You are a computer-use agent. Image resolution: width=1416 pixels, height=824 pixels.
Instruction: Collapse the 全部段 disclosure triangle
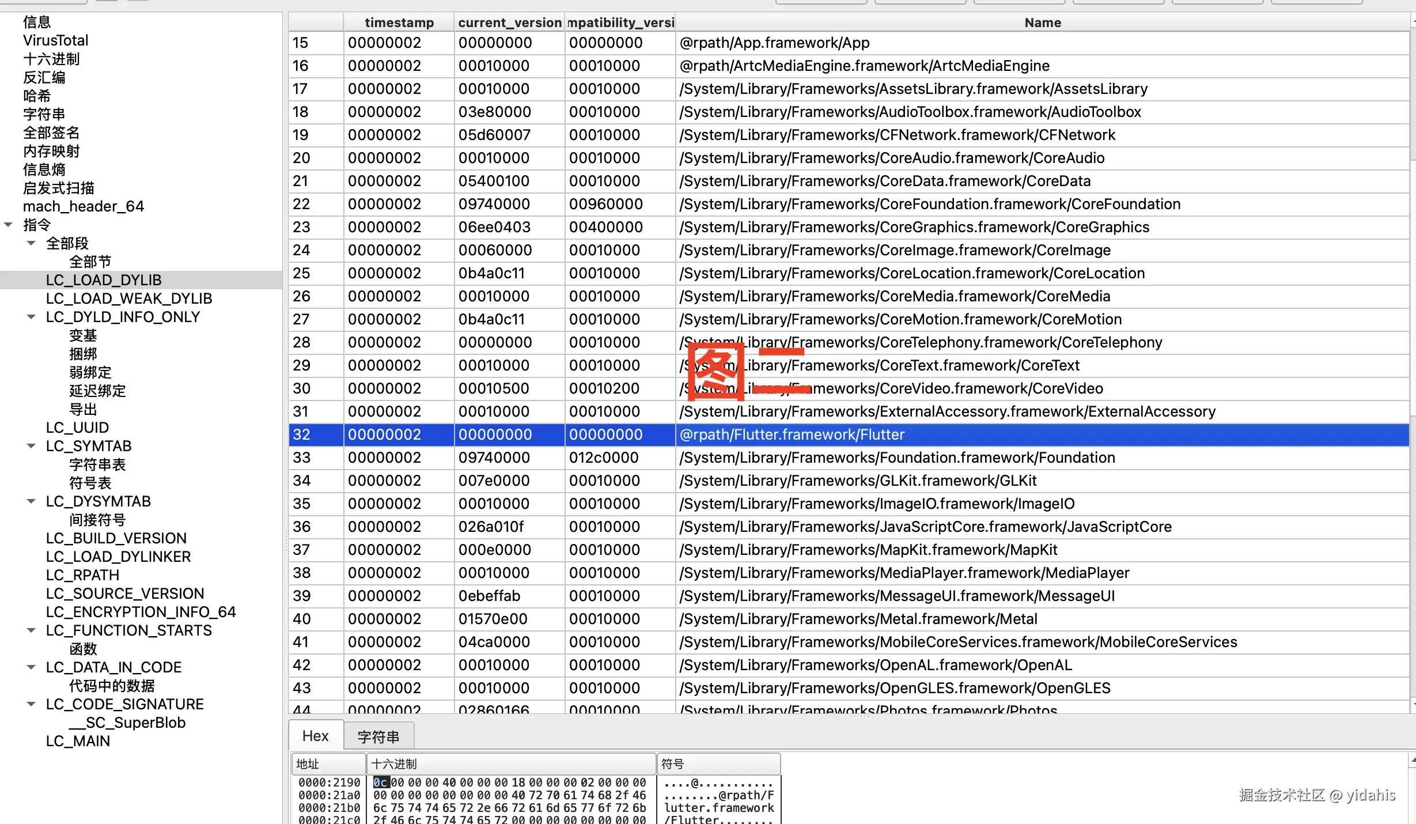[31, 243]
